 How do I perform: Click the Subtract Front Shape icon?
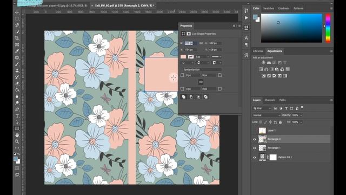coord(191,97)
